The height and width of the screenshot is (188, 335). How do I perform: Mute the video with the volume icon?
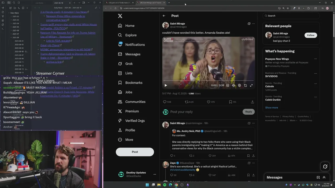pyautogui.click(x=233, y=85)
